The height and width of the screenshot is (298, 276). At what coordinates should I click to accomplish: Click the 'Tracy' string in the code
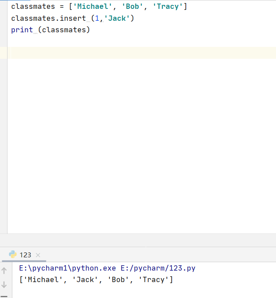pyautogui.click(x=168, y=7)
